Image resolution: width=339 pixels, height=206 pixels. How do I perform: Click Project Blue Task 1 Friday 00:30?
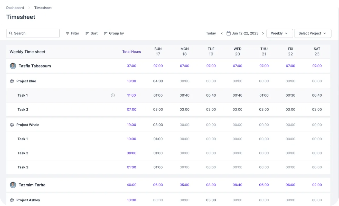[x=290, y=95]
